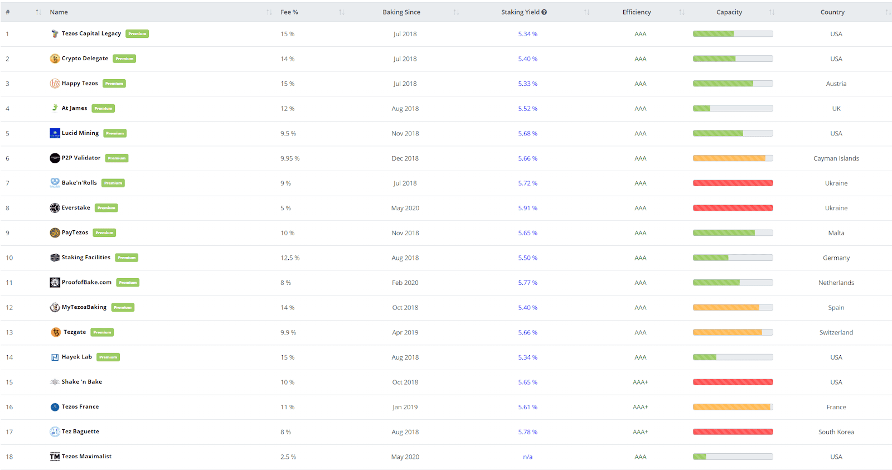Click the Hayek Lab logo icon
892x470 pixels.
coord(55,357)
